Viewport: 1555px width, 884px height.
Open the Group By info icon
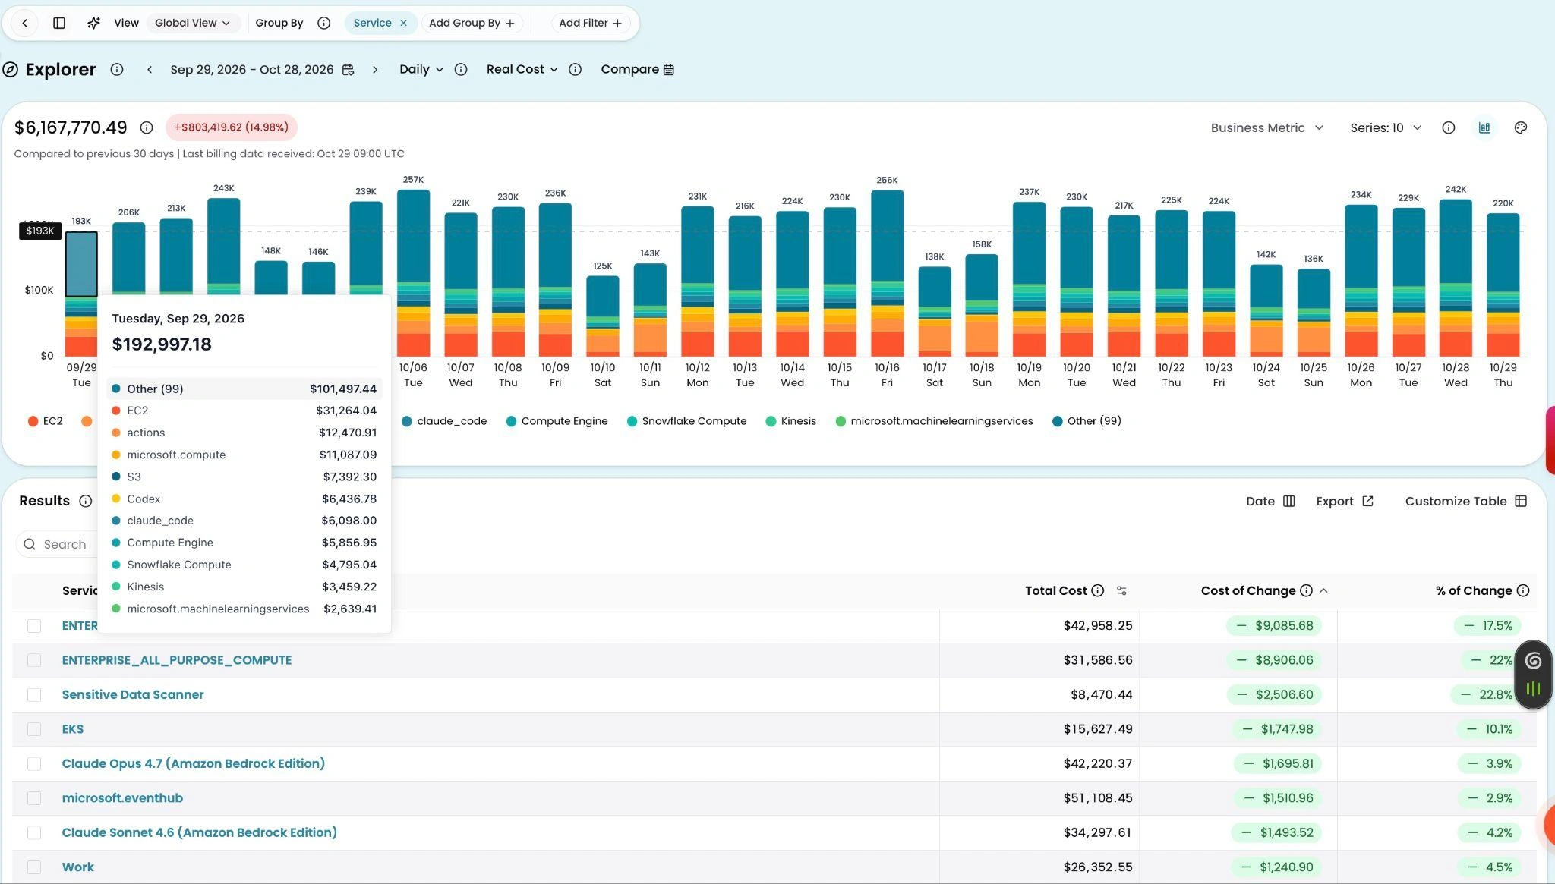[324, 23]
